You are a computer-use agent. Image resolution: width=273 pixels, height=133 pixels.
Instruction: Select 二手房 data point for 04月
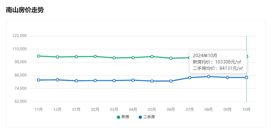[x=133, y=80]
